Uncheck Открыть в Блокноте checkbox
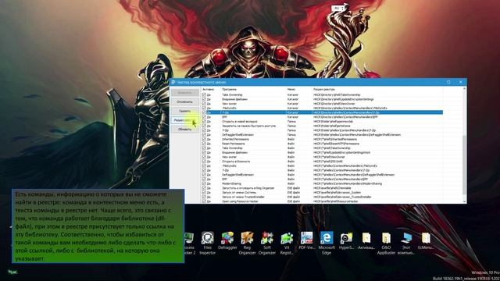The height and width of the screenshot is (281, 500). pos(204,162)
